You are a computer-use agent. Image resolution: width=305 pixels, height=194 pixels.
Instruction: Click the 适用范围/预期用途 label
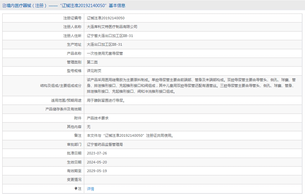(x=66, y=100)
